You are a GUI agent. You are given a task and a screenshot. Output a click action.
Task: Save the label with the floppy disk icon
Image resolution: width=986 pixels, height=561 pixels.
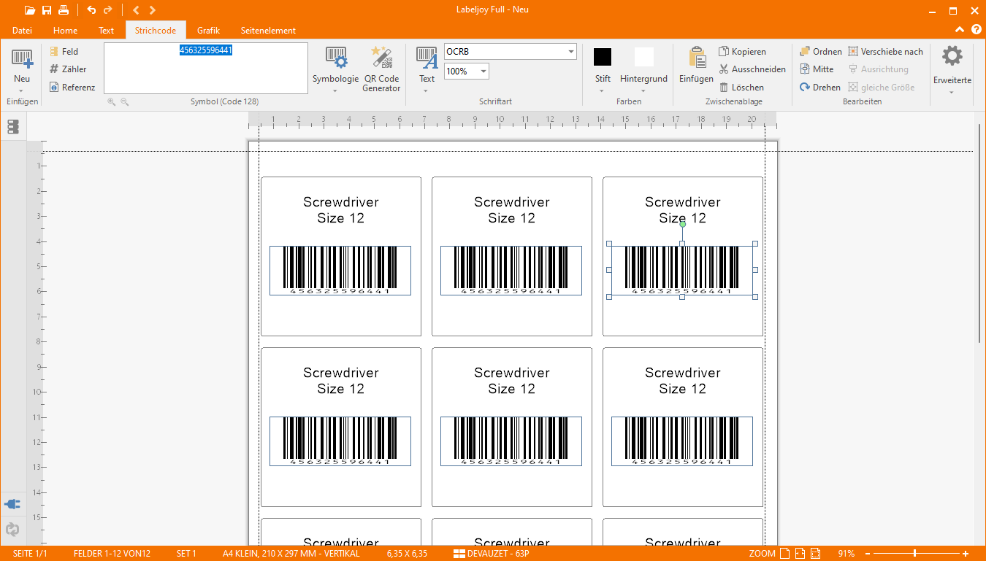(x=47, y=10)
